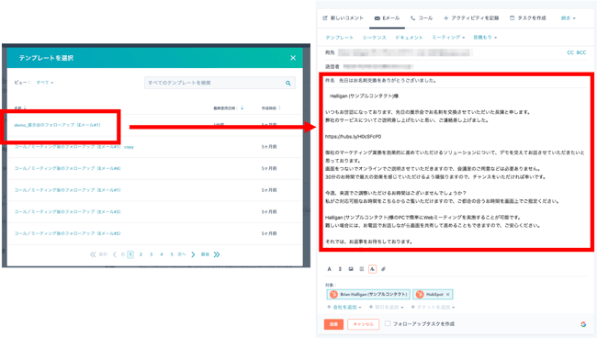Click the insert link icon in composer toolbar
The width and height of the screenshot is (597, 338).
pos(340,269)
